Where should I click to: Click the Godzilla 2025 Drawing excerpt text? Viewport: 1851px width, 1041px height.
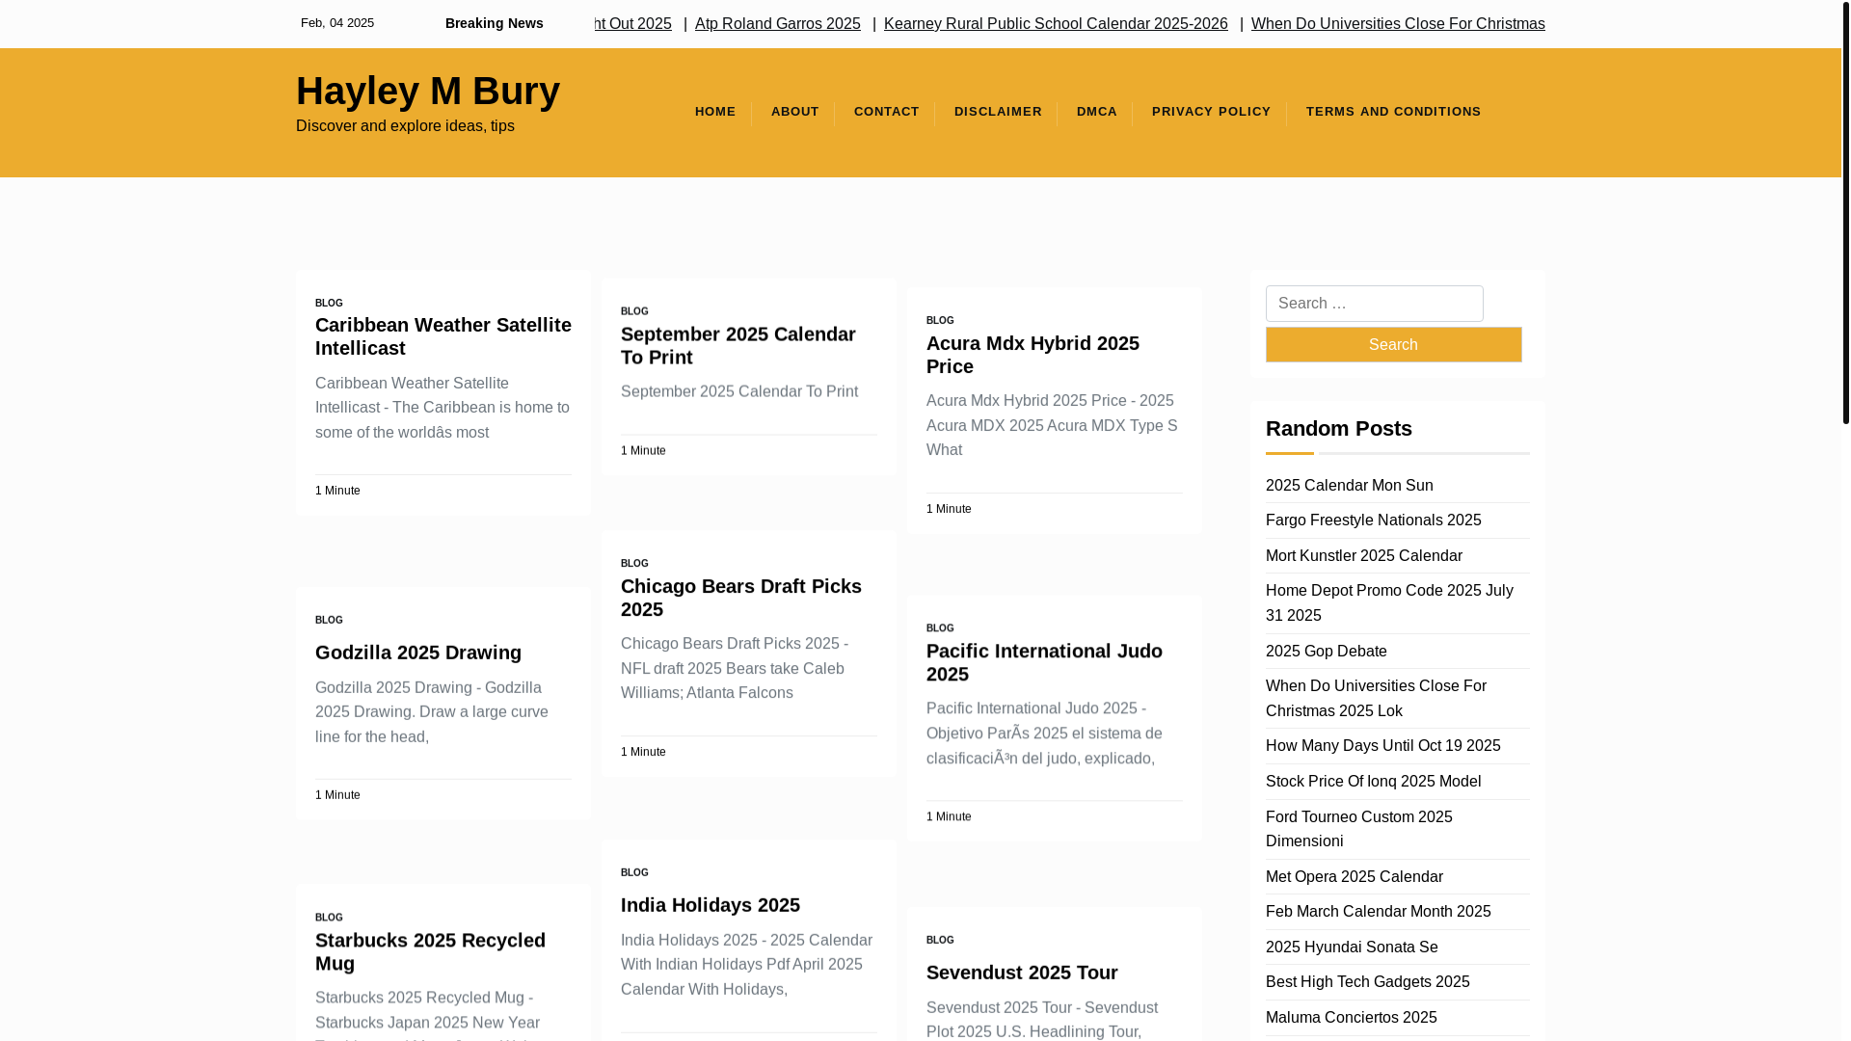coord(432,712)
